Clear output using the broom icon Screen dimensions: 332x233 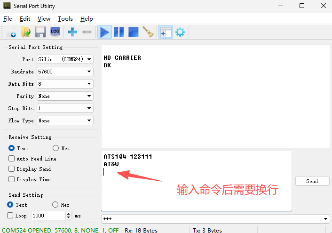[x=148, y=32]
